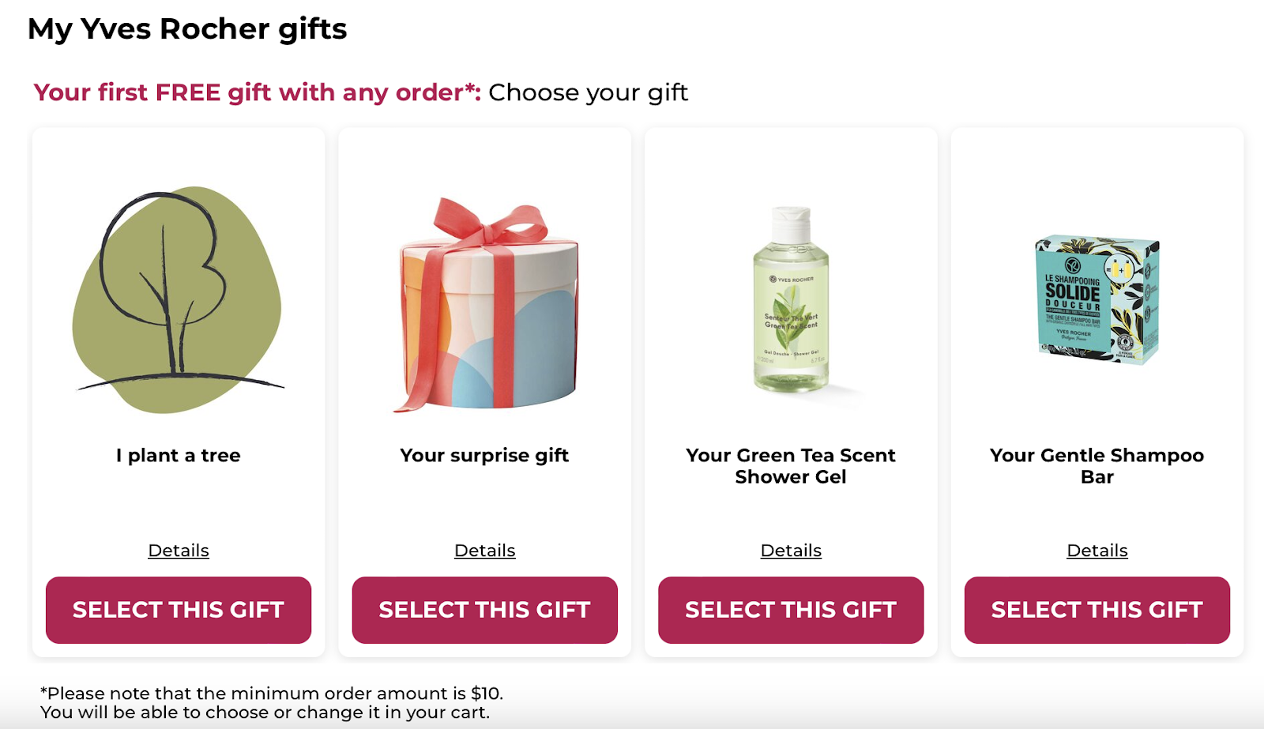Choose the Green Tea Shower Gel gift button
Viewport: 1264px width, 729px height.
tap(791, 610)
